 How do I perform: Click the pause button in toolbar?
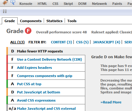click(5, 11)
